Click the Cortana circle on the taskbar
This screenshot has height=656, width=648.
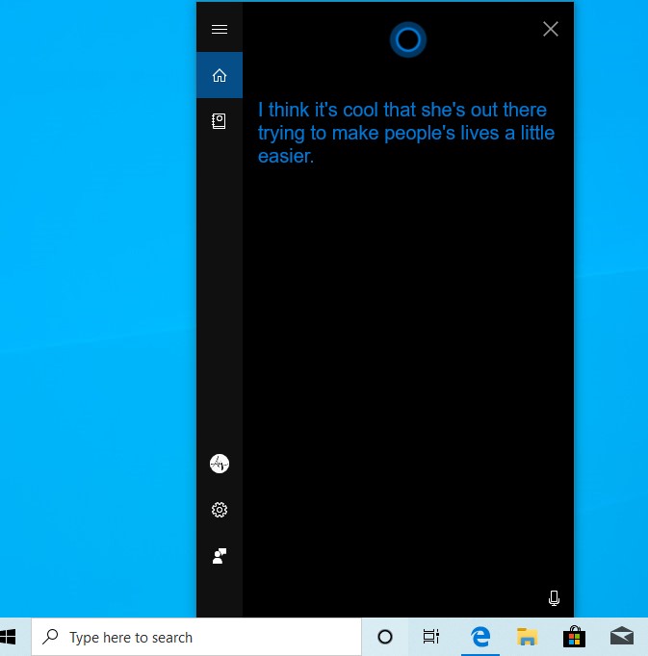[385, 637]
